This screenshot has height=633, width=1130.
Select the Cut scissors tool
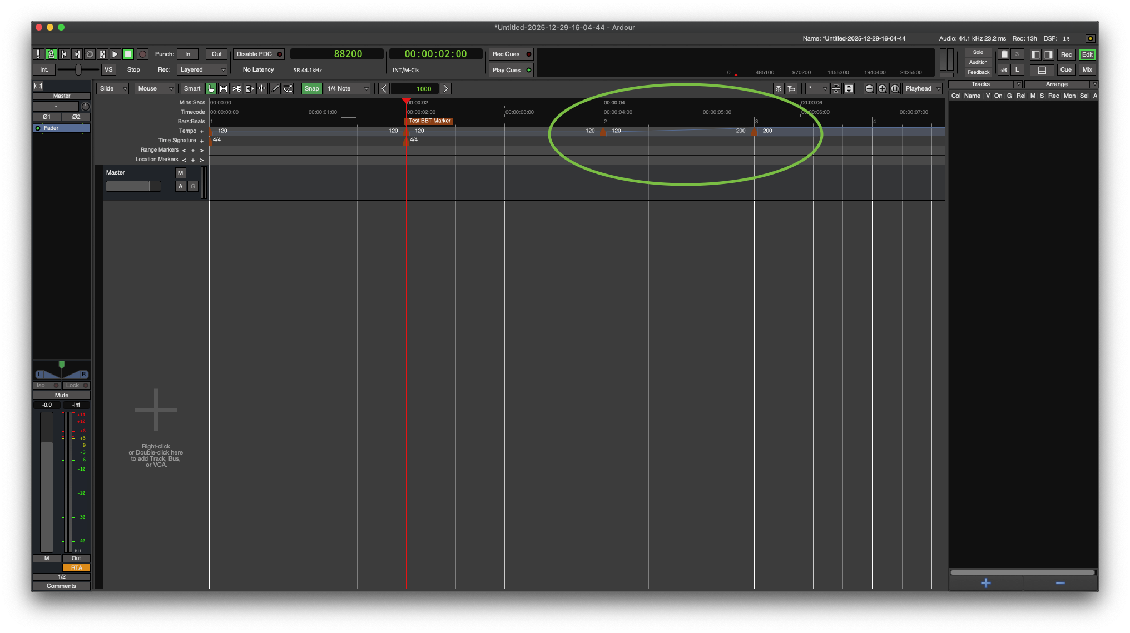pos(236,88)
